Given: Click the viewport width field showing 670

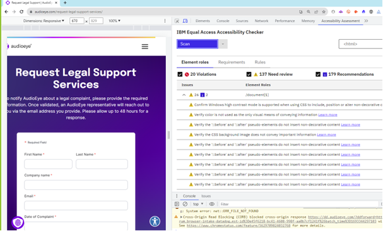Looking at the screenshot, I should point(77,21).
